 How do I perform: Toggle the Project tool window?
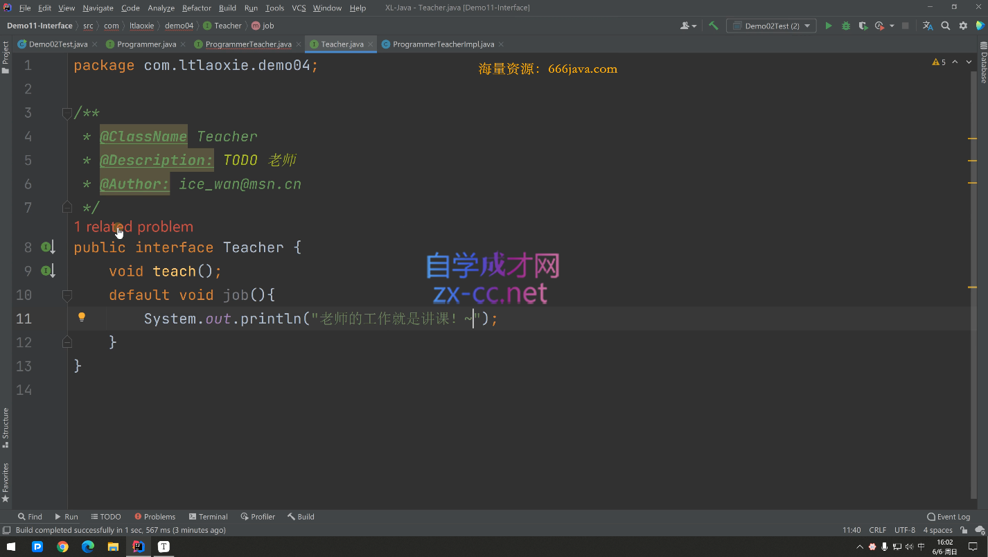coord(6,57)
